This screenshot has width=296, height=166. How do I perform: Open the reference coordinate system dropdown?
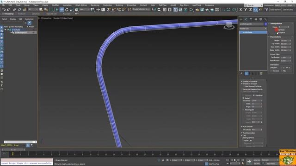pyautogui.click(x=84, y=9)
